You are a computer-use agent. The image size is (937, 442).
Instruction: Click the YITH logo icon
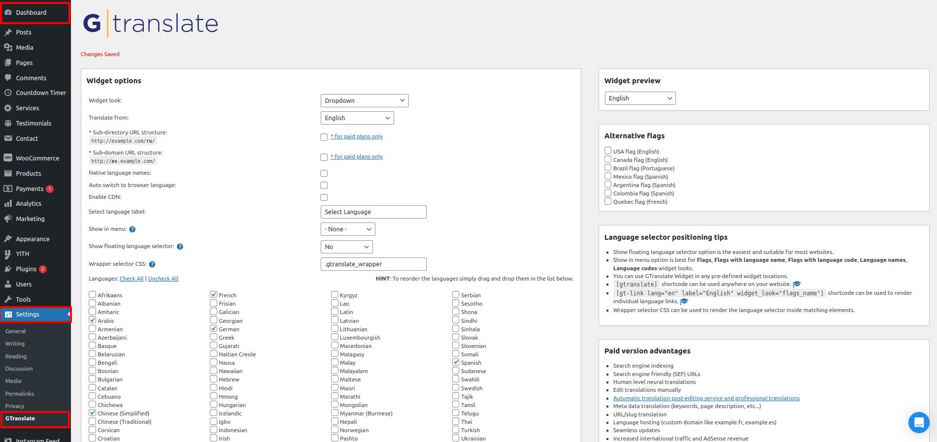point(8,253)
